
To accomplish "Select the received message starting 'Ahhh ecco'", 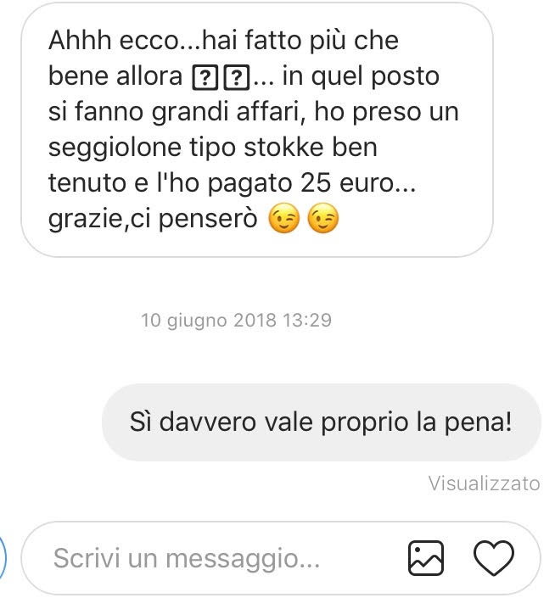I will [x=257, y=130].
